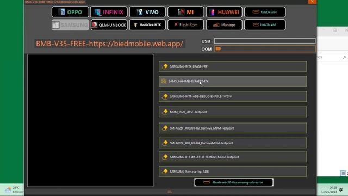Open the QLM-UNLOCK section
Viewport: 348px width, 196px height.
109,25
